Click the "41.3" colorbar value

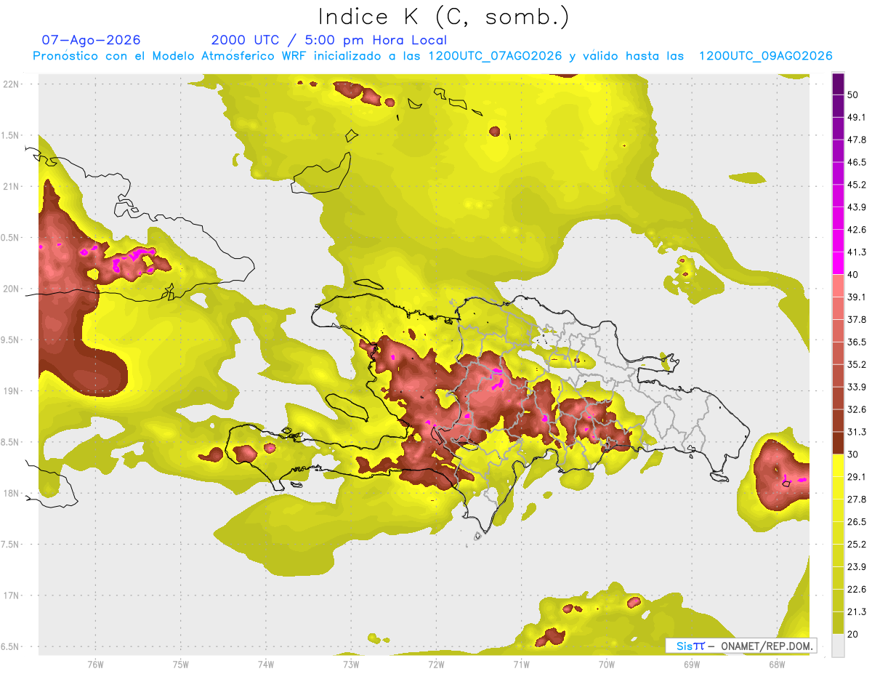[857, 253]
